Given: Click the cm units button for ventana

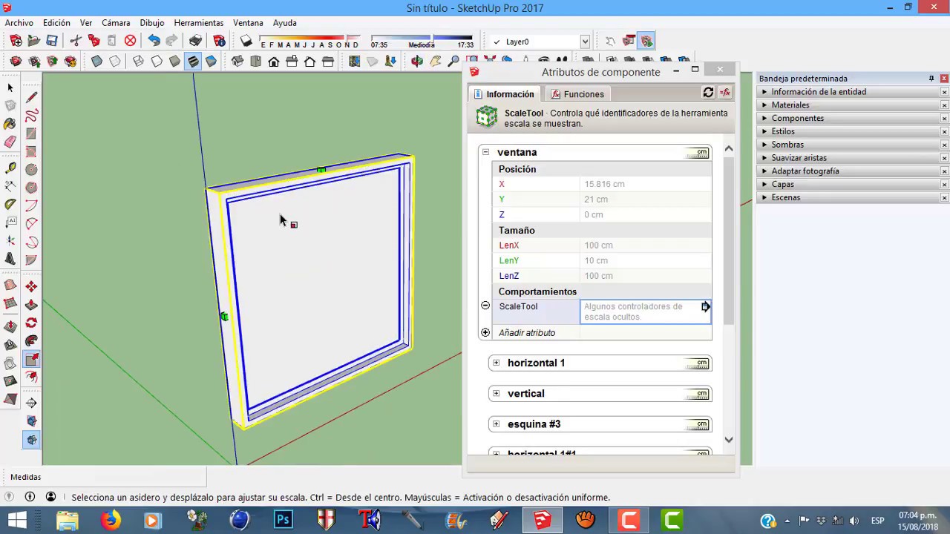Looking at the screenshot, I should point(697,153).
